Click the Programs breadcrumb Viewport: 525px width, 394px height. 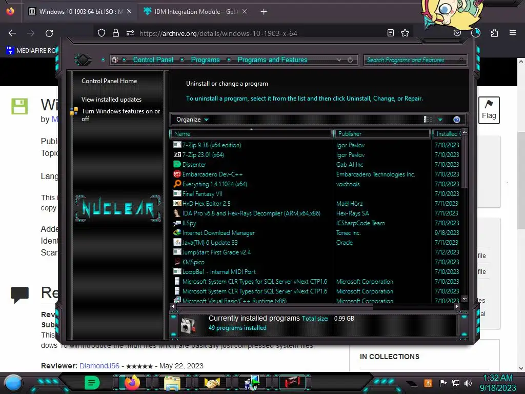click(x=205, y=60)
